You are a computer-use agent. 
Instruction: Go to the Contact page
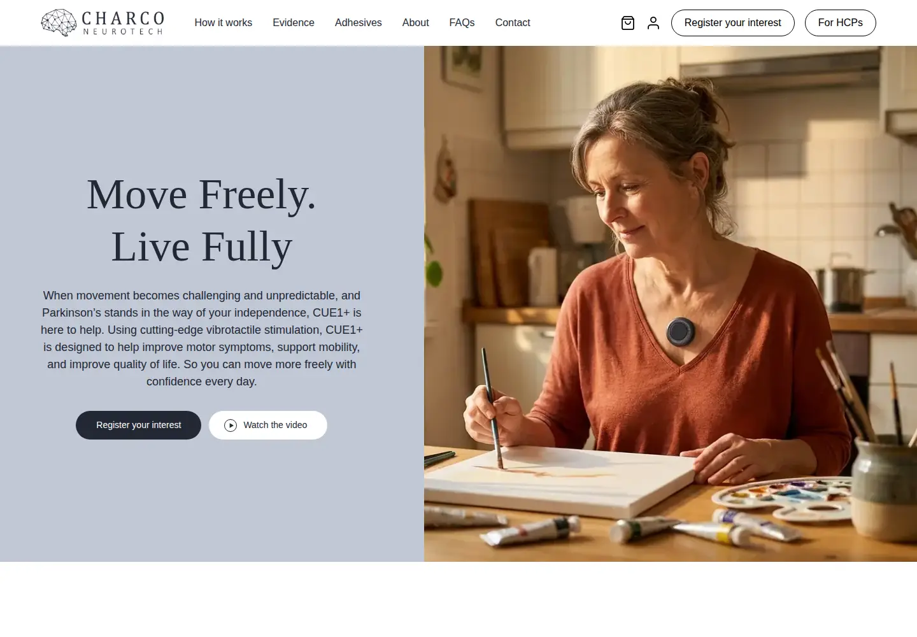point(513,23)
